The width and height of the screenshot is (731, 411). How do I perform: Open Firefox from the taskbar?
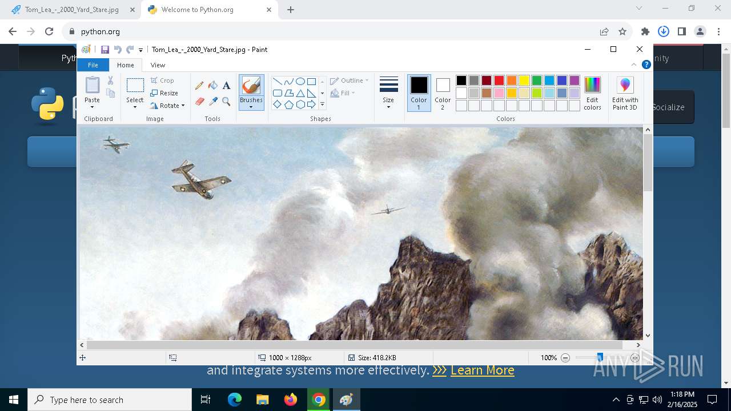291,400
